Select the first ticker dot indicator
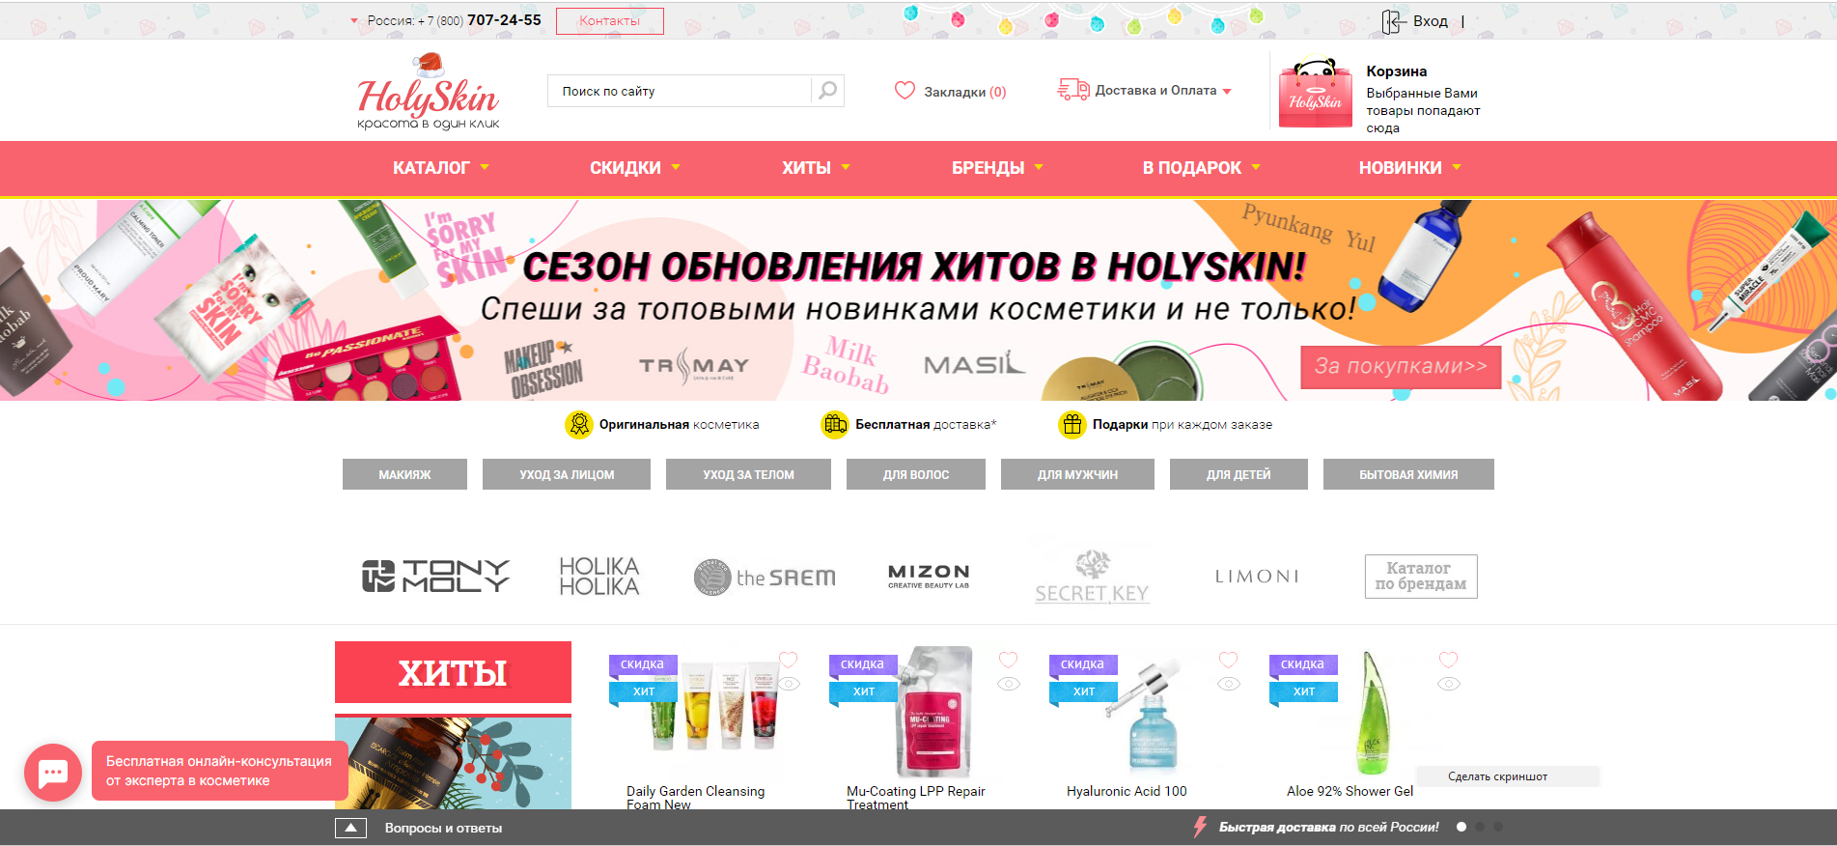The height and width of the screenshot is (846, 1837). [1461, 827]
